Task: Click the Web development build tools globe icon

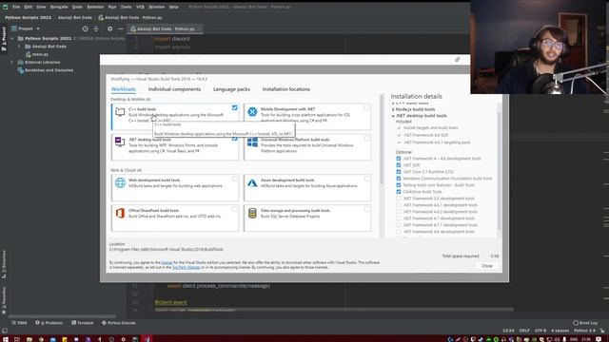Action: point(120,182)
